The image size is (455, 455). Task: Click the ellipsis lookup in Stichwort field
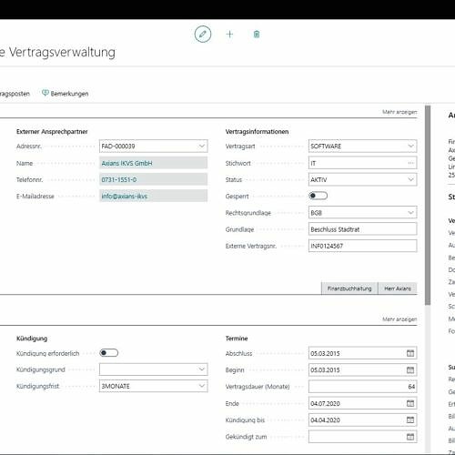(x=410, y=163)
